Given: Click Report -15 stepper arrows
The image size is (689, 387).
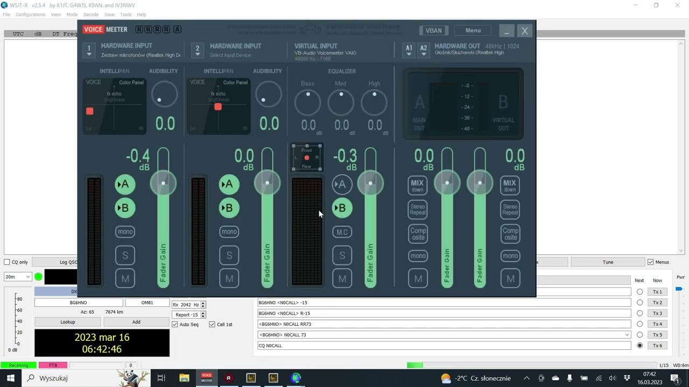Looking at the screenshot, I should pyautogui.click(x=203, y=315).
